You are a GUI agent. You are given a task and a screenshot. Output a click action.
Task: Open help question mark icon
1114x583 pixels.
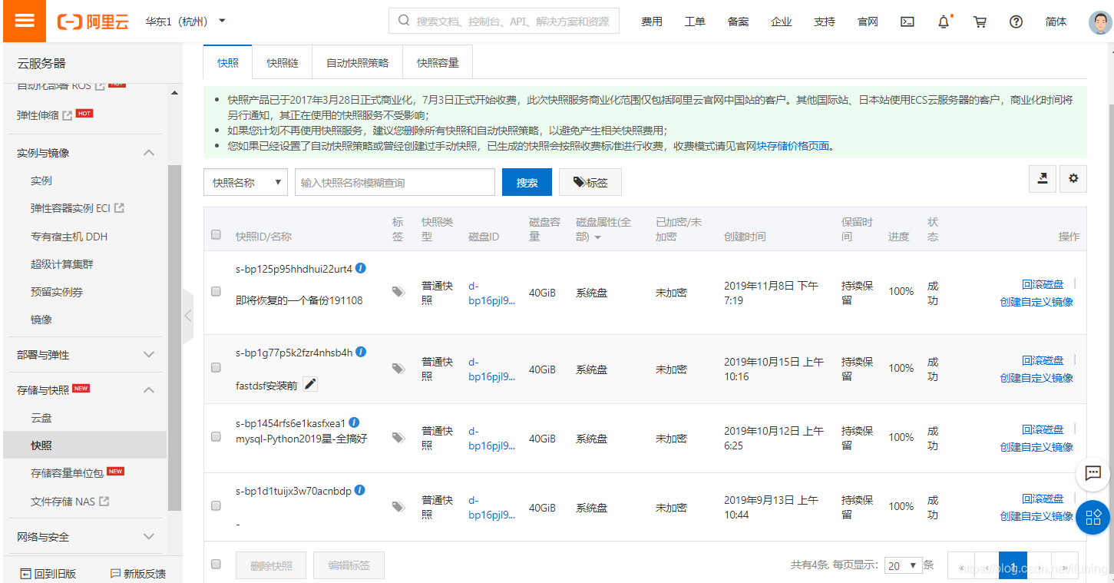coord(1016,22)
